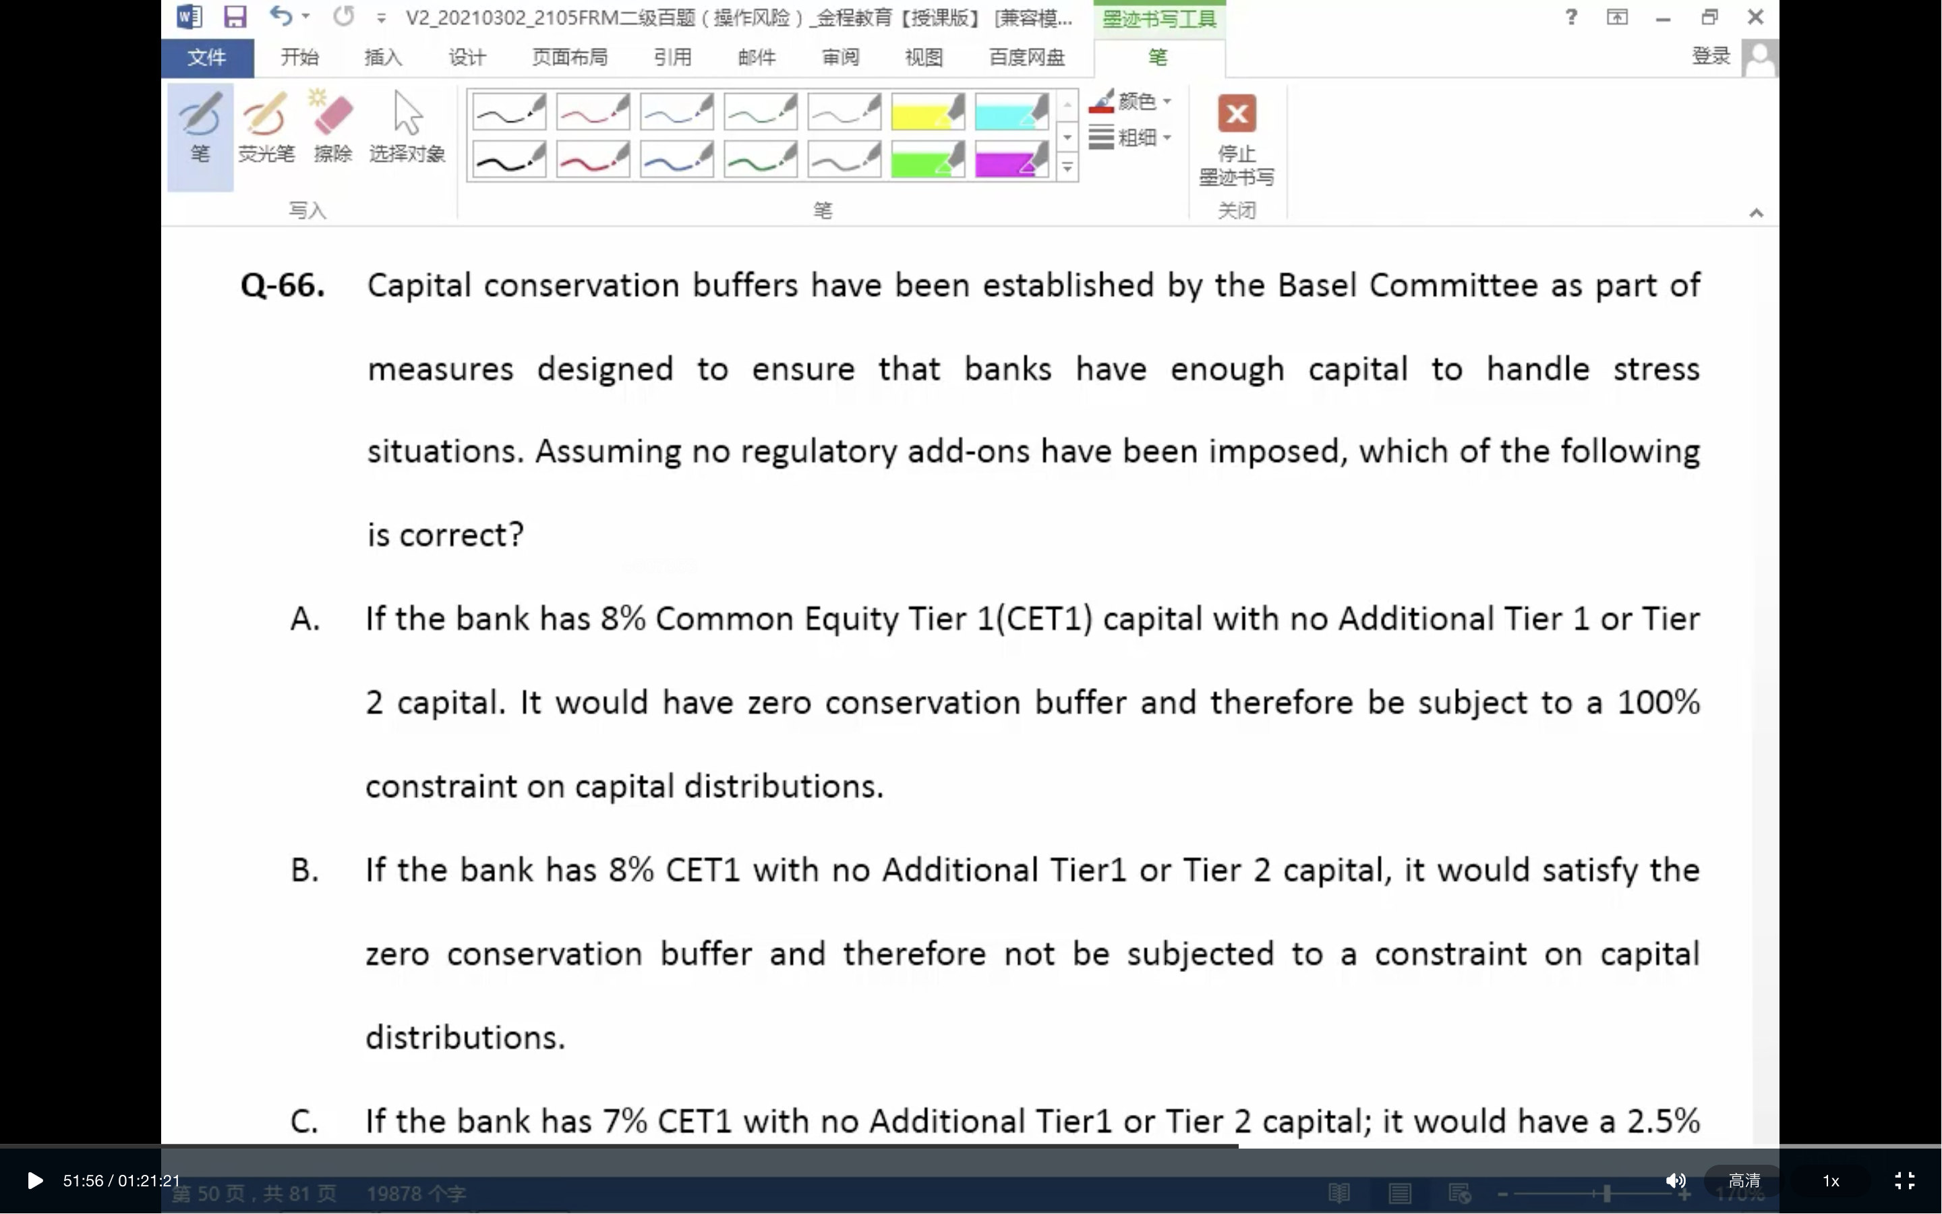This screenshot has height=1214, width=1942.
Task: Play the video
Action: click(x=34, y=1180)
